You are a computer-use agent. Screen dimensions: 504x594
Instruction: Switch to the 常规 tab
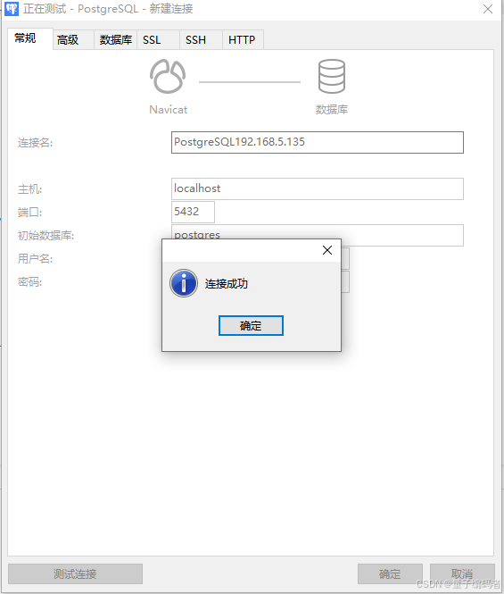point(30,38)
